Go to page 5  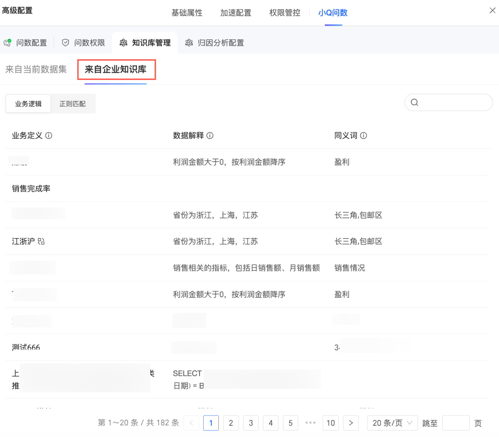291,423
